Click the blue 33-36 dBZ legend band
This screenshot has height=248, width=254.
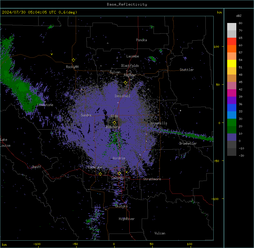232,108
